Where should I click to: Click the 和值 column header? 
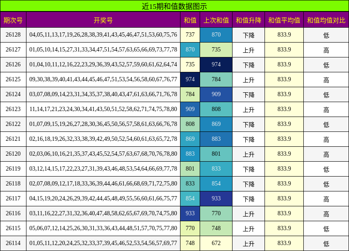[190, 20]
